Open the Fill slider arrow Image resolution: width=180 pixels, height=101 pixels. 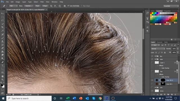[177, 52]
